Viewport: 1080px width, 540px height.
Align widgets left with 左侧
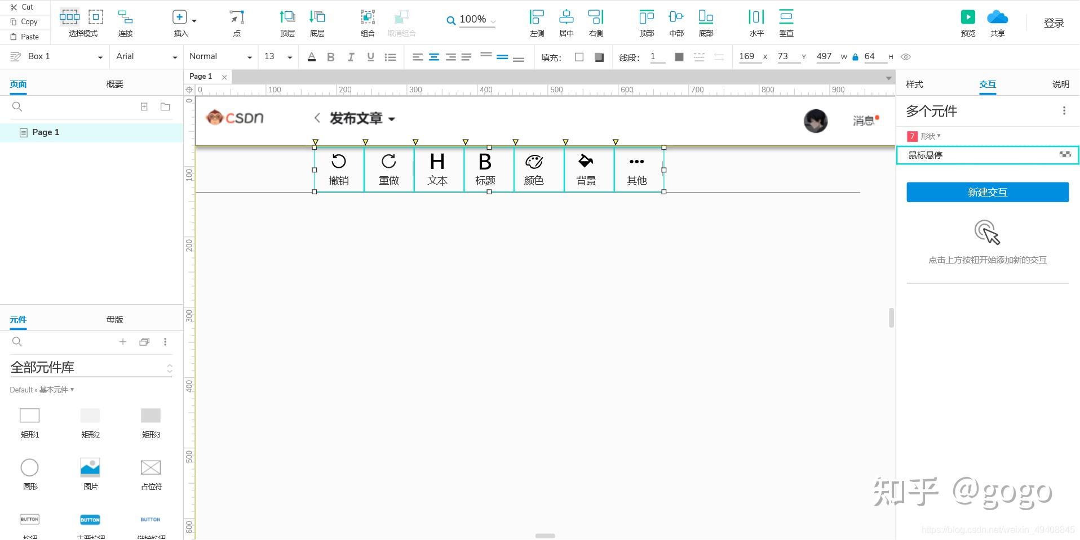(x=537, y=23)
